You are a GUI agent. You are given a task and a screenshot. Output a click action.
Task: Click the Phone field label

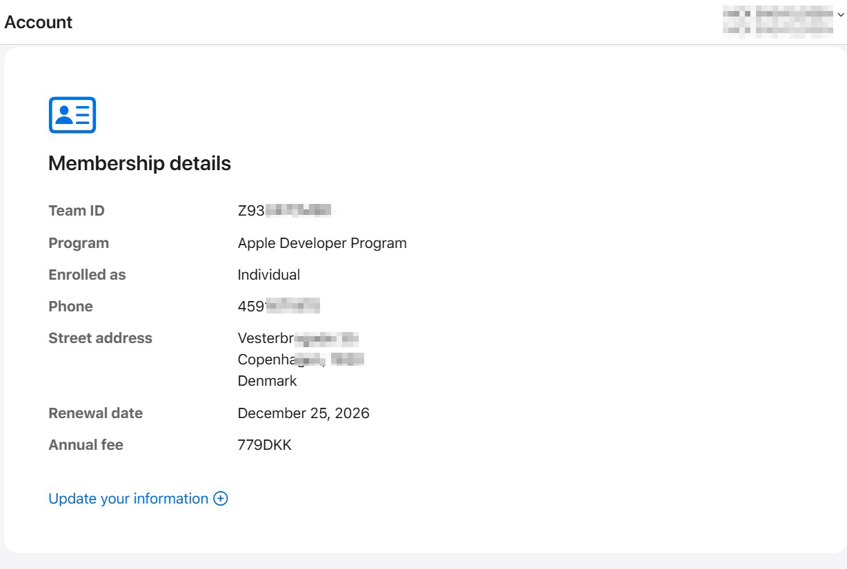(70, 307)
